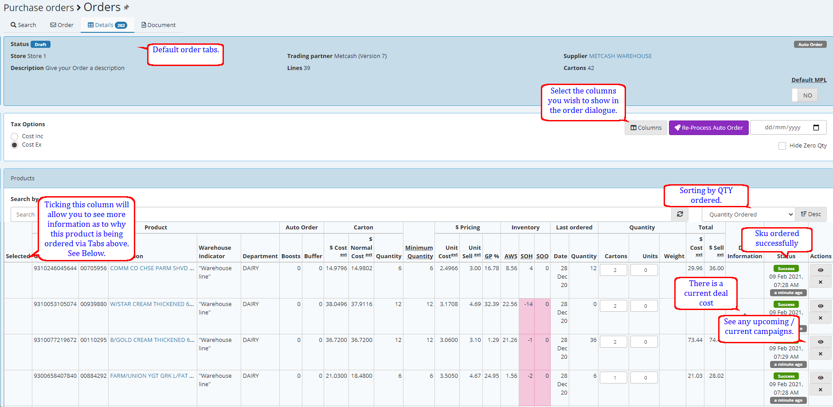Edit Cartons field for COMM CO CHSE
Image resolution: width=833 pixels, height=407 pixels.
tap(614, 270)
